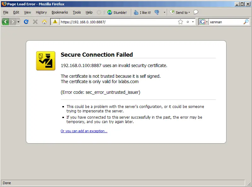Open the Home page icon
This screenshot has height=187, width=252.
point(44,22)
